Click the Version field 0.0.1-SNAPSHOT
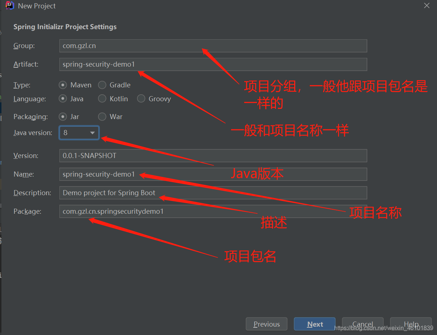 click(x=213, y=155)
